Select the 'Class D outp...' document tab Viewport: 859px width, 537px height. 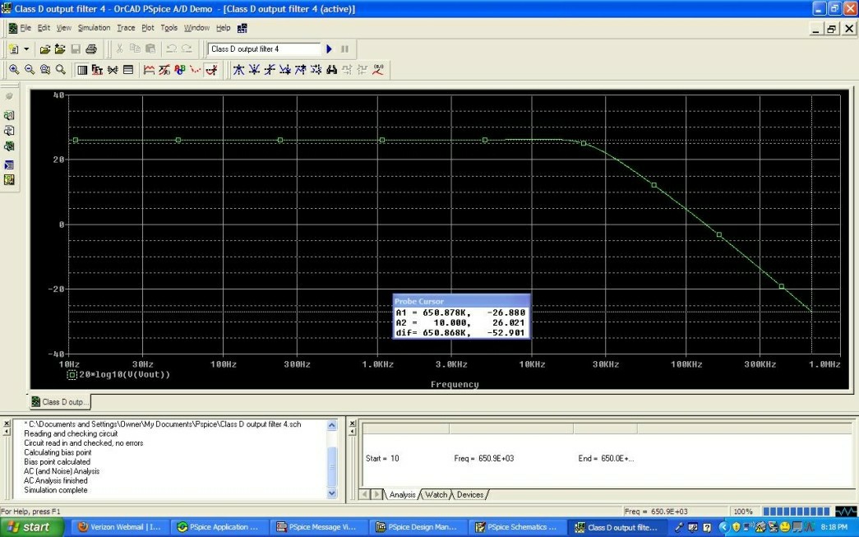[x=60, y=401]
